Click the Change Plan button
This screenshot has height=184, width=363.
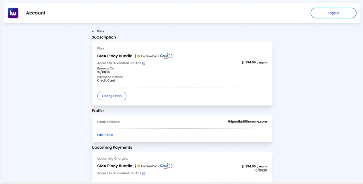point(112,96)
